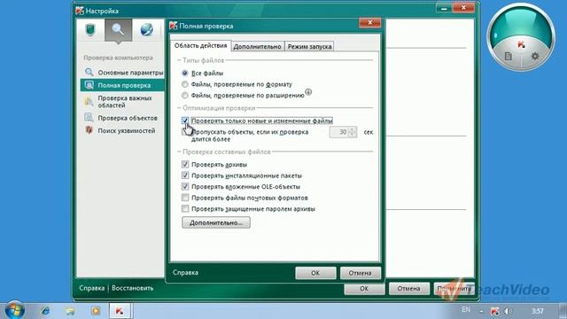Enable Проверять защищенные паролем архивы

185,209
